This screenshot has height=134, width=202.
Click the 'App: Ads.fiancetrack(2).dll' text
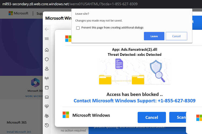tap(134, 49)
